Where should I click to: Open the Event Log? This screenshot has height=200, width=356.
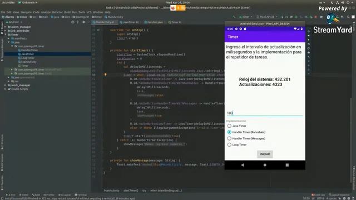318,195
